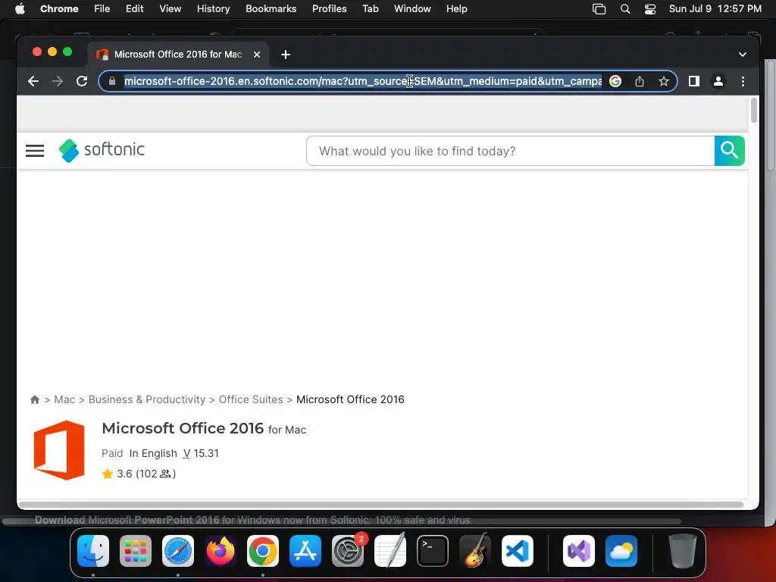This screenshot has height=582, width=776.
Task: Open a new tab with plus button
Action: (x=286, y=55)
